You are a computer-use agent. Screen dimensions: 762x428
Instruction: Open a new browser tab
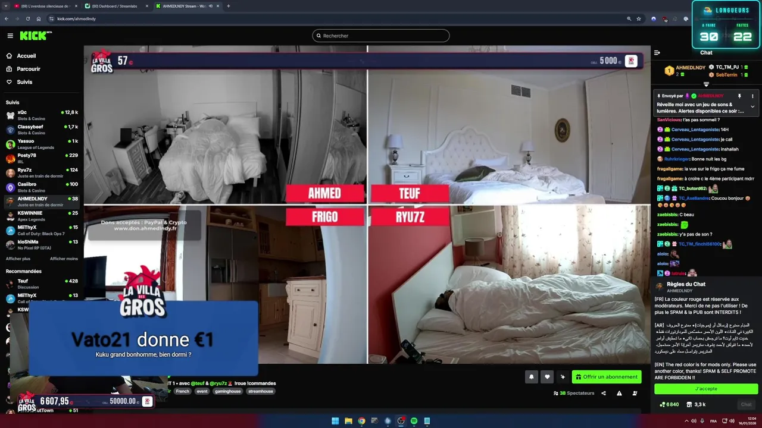coord(229,6)
